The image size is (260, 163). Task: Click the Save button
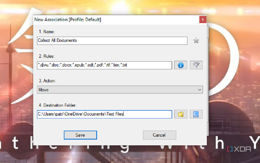pos(80,135)
